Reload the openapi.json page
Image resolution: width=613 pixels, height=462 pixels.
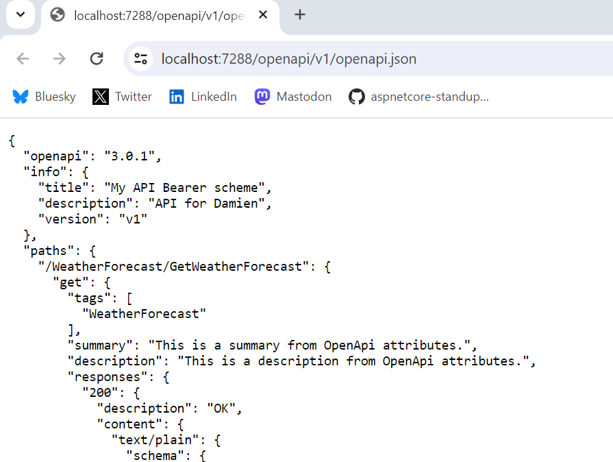(x=97, y=59)
